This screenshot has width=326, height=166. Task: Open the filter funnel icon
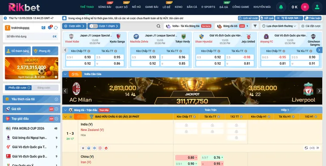[255, 26]
